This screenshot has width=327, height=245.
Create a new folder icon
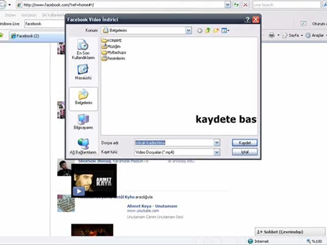(216, 31)
